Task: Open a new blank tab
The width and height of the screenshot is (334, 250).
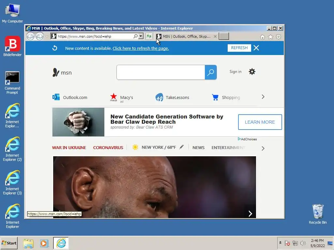Action: [x=224, y=36]
